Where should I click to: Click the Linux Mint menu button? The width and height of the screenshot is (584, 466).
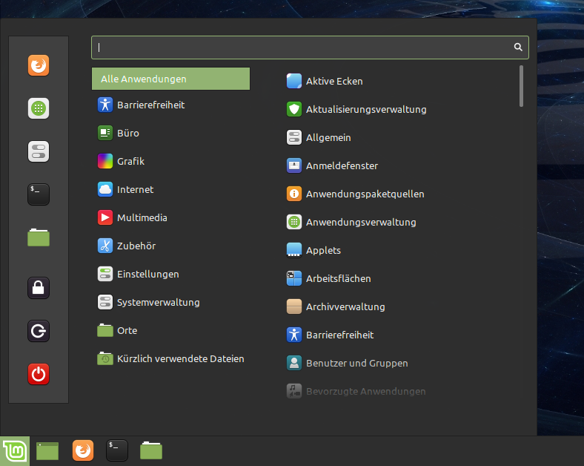(x=15, y=451)
